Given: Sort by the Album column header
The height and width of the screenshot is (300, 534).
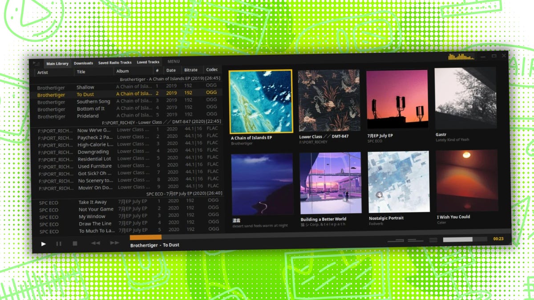Looking at the screenshot, I should 122,71.
